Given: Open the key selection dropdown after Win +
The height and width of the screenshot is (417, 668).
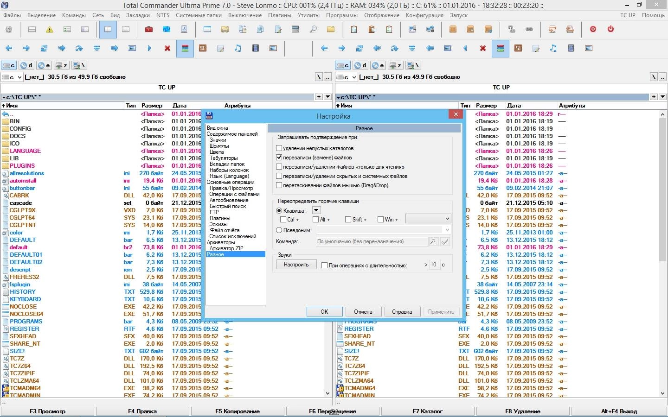Looking at the screenshot, I should pos(428,219).
